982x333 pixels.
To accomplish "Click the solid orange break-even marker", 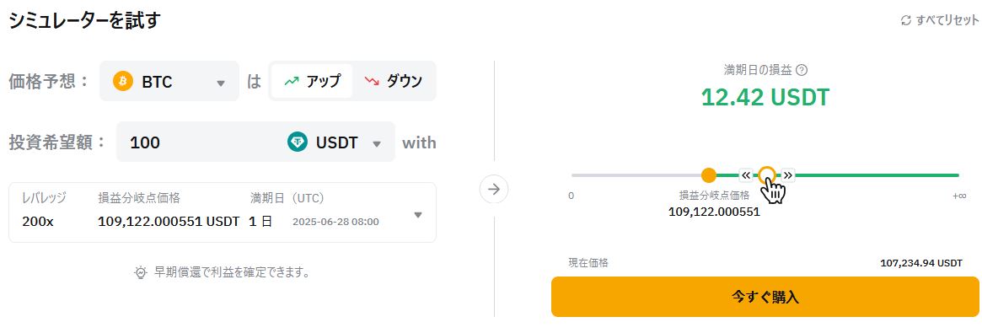I will 708,175.
